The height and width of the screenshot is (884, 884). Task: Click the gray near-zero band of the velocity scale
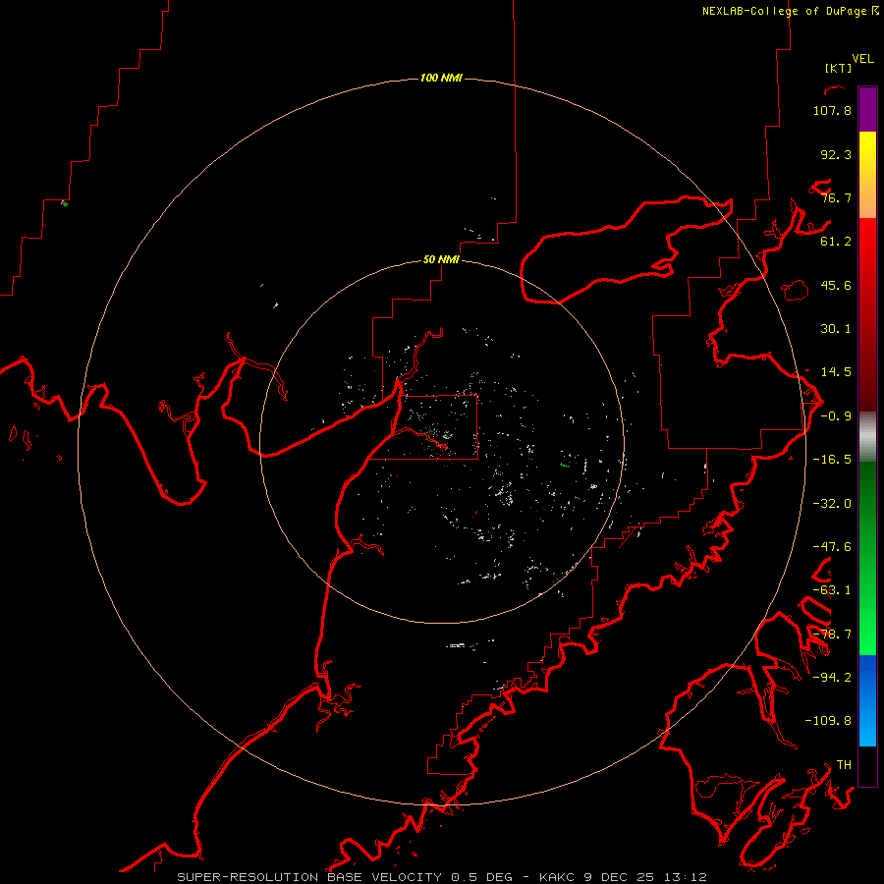click(x=867, y=437)
